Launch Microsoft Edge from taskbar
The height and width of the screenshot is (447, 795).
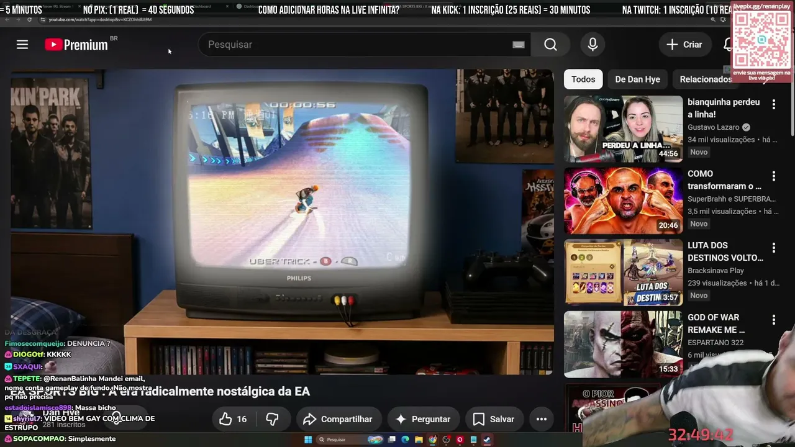coord(406,440)
